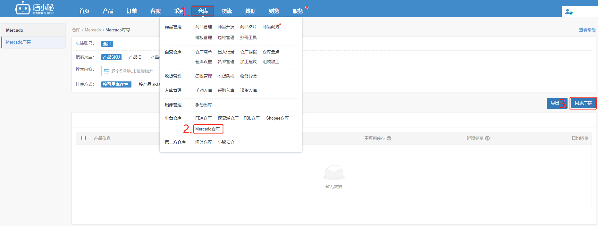This screenshot has height=226, width=598.
Task: Select 产品ID search type
Action: [135, 57]
